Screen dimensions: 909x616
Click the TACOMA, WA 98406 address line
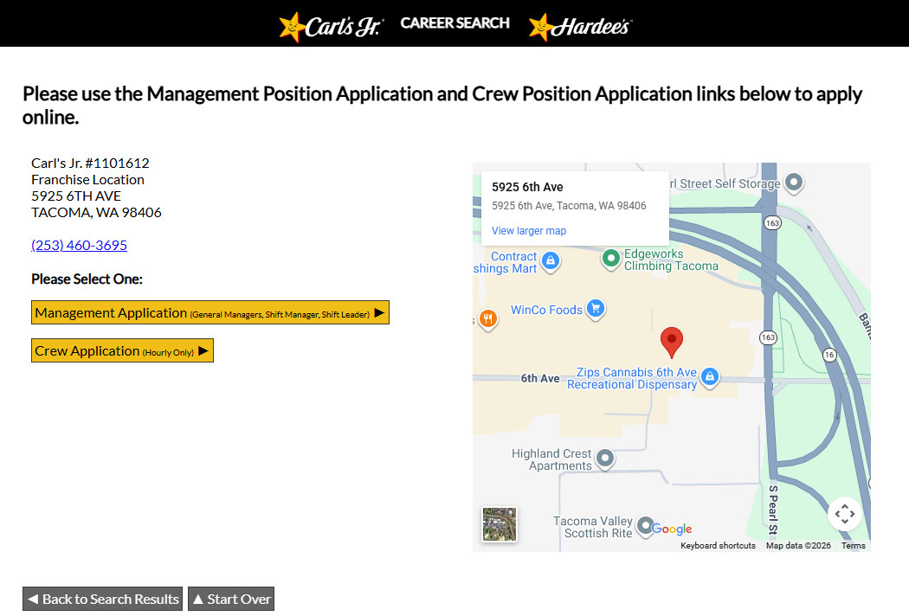(x=96, y=213)
